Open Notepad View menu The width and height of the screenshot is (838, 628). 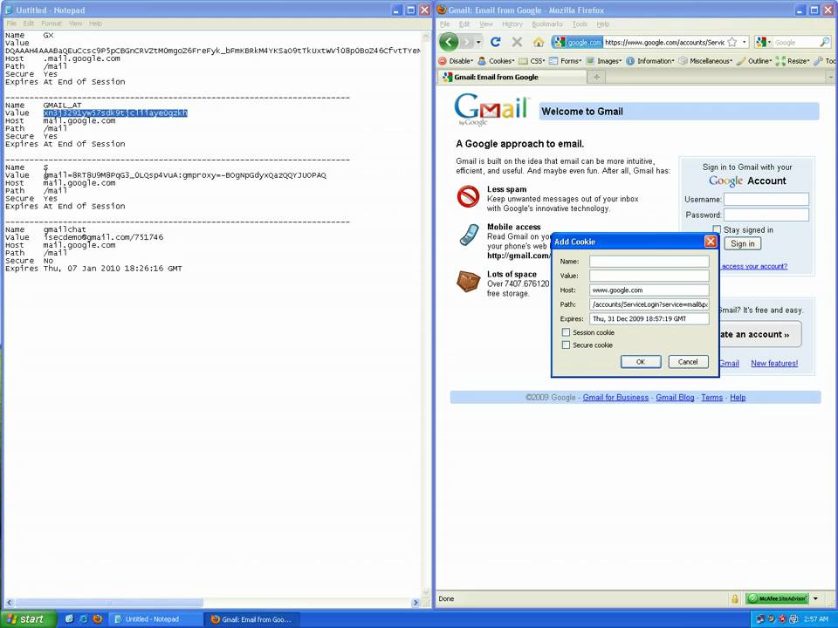click(75, 24)
